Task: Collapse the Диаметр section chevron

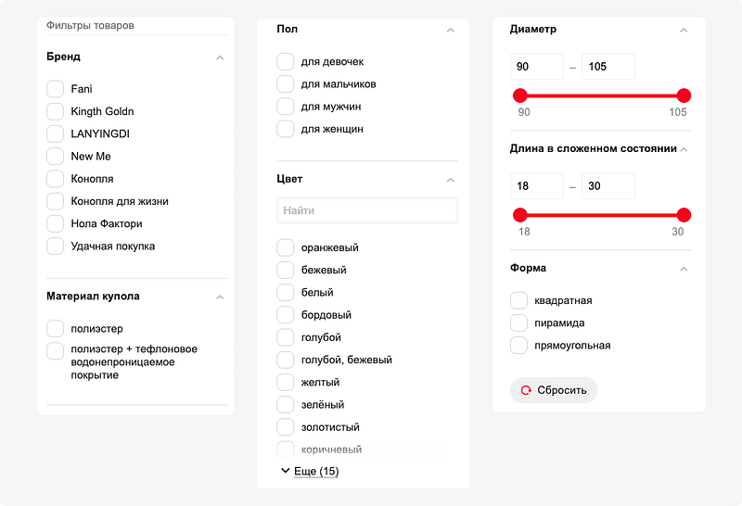Action: [684, 31]
